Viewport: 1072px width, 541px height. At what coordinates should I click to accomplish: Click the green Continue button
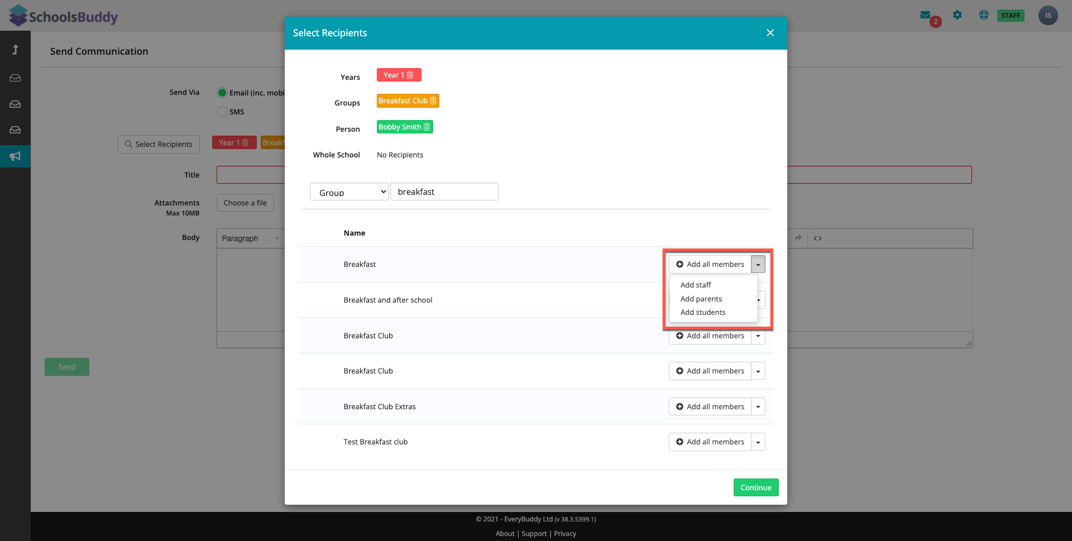pos(756,487)
